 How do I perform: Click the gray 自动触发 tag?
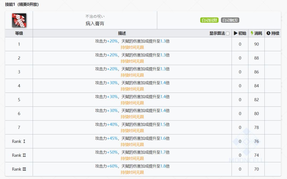click(230, 20)
